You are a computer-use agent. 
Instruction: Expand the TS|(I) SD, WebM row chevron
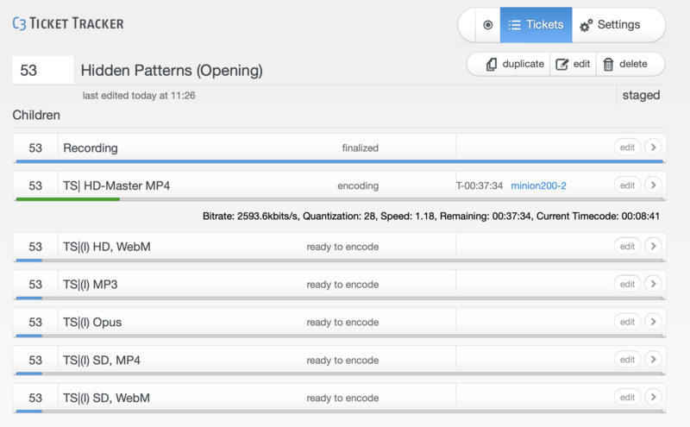[654, 398]
